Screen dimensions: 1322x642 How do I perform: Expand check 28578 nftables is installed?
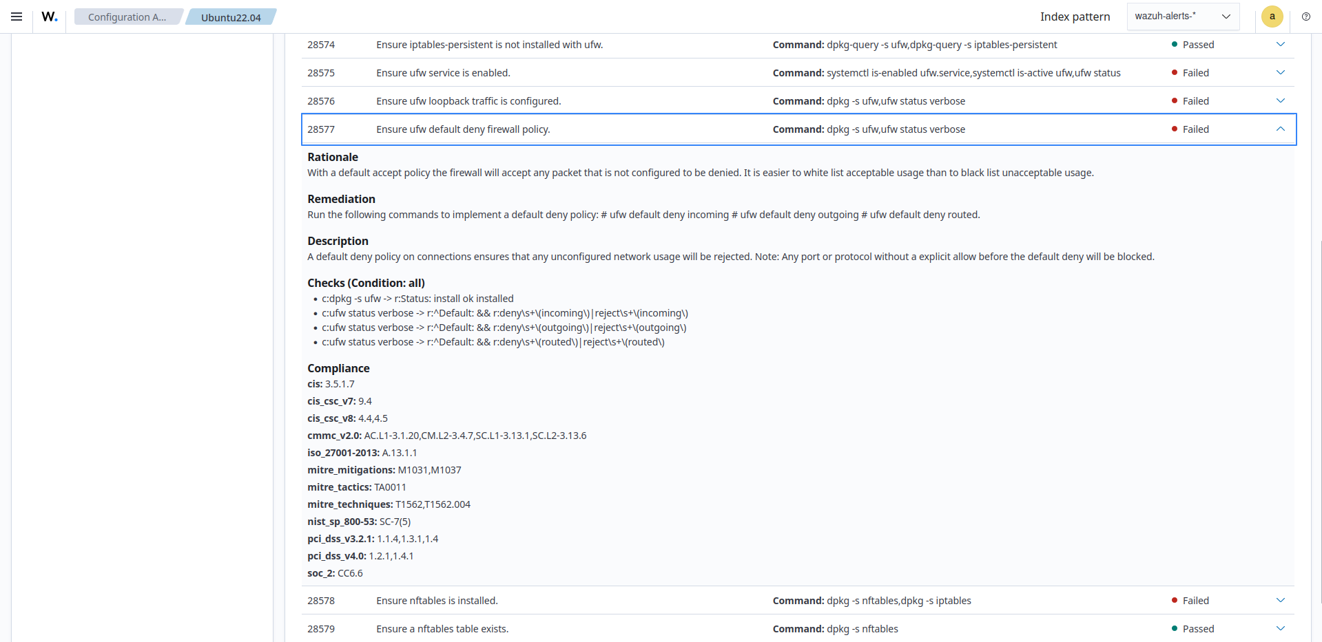click(1280, 601)
